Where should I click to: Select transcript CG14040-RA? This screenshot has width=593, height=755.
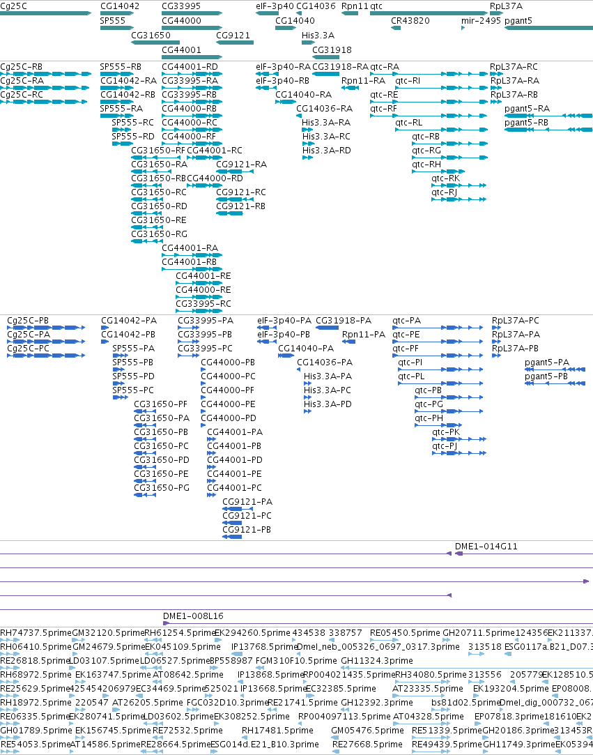click(x=303, y=94)
